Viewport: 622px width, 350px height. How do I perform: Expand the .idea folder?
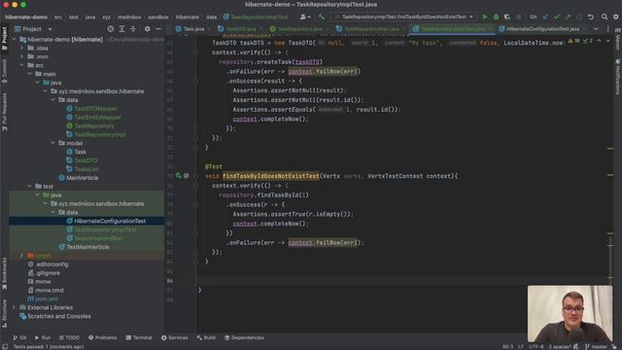[21, 48]
